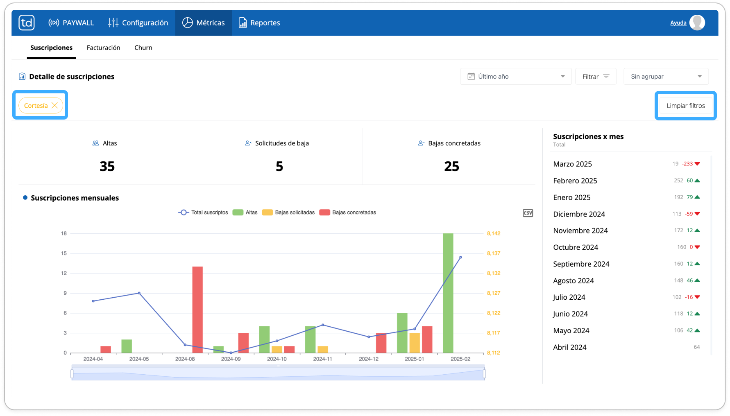Toggle Altas series in chart legend
This screenshot has width=730, height=416.
245,213
